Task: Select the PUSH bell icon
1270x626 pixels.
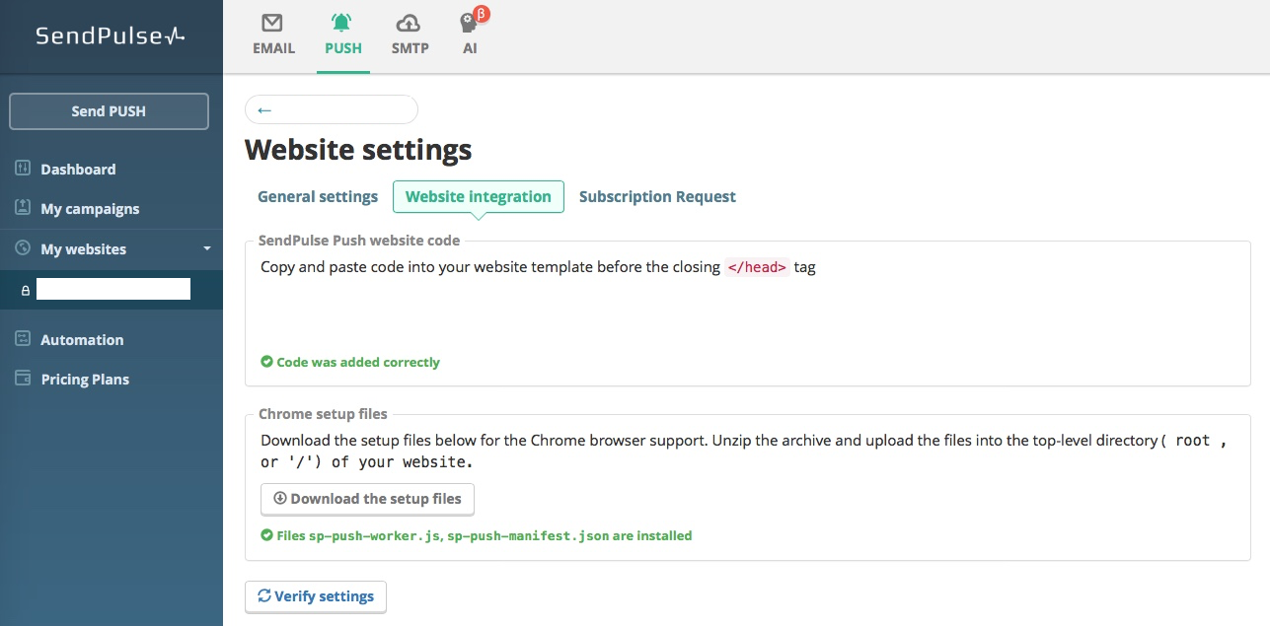Action: 341,23
